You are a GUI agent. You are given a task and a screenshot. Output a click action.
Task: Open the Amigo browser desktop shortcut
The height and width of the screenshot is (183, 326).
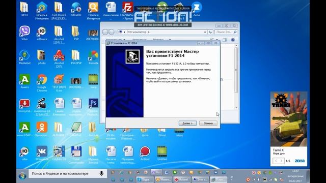coord(24,81)
